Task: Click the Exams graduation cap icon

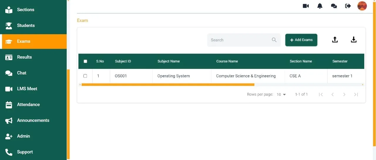Action: 9,42
